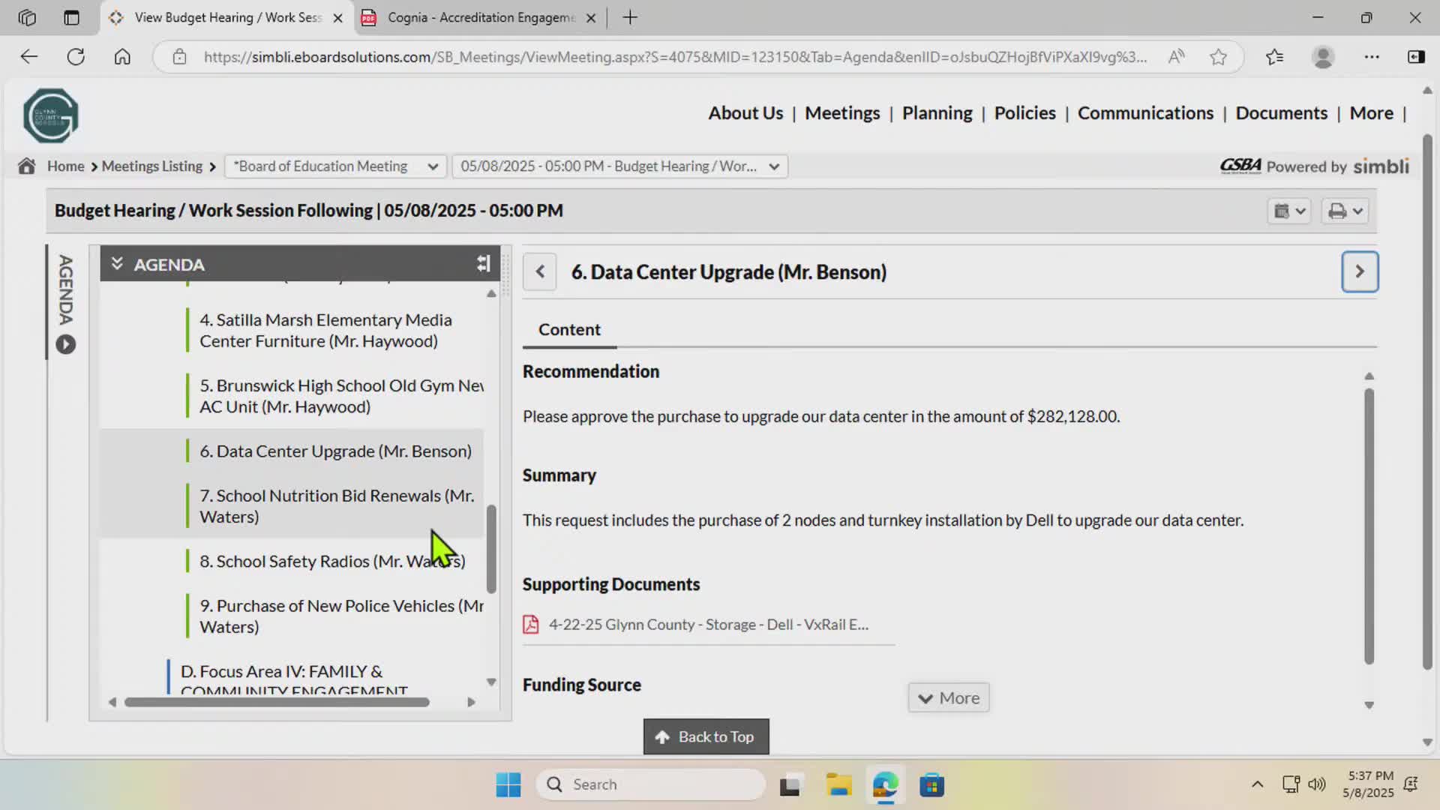Click the agenda panel pin icon

click(x=483, y=263)
